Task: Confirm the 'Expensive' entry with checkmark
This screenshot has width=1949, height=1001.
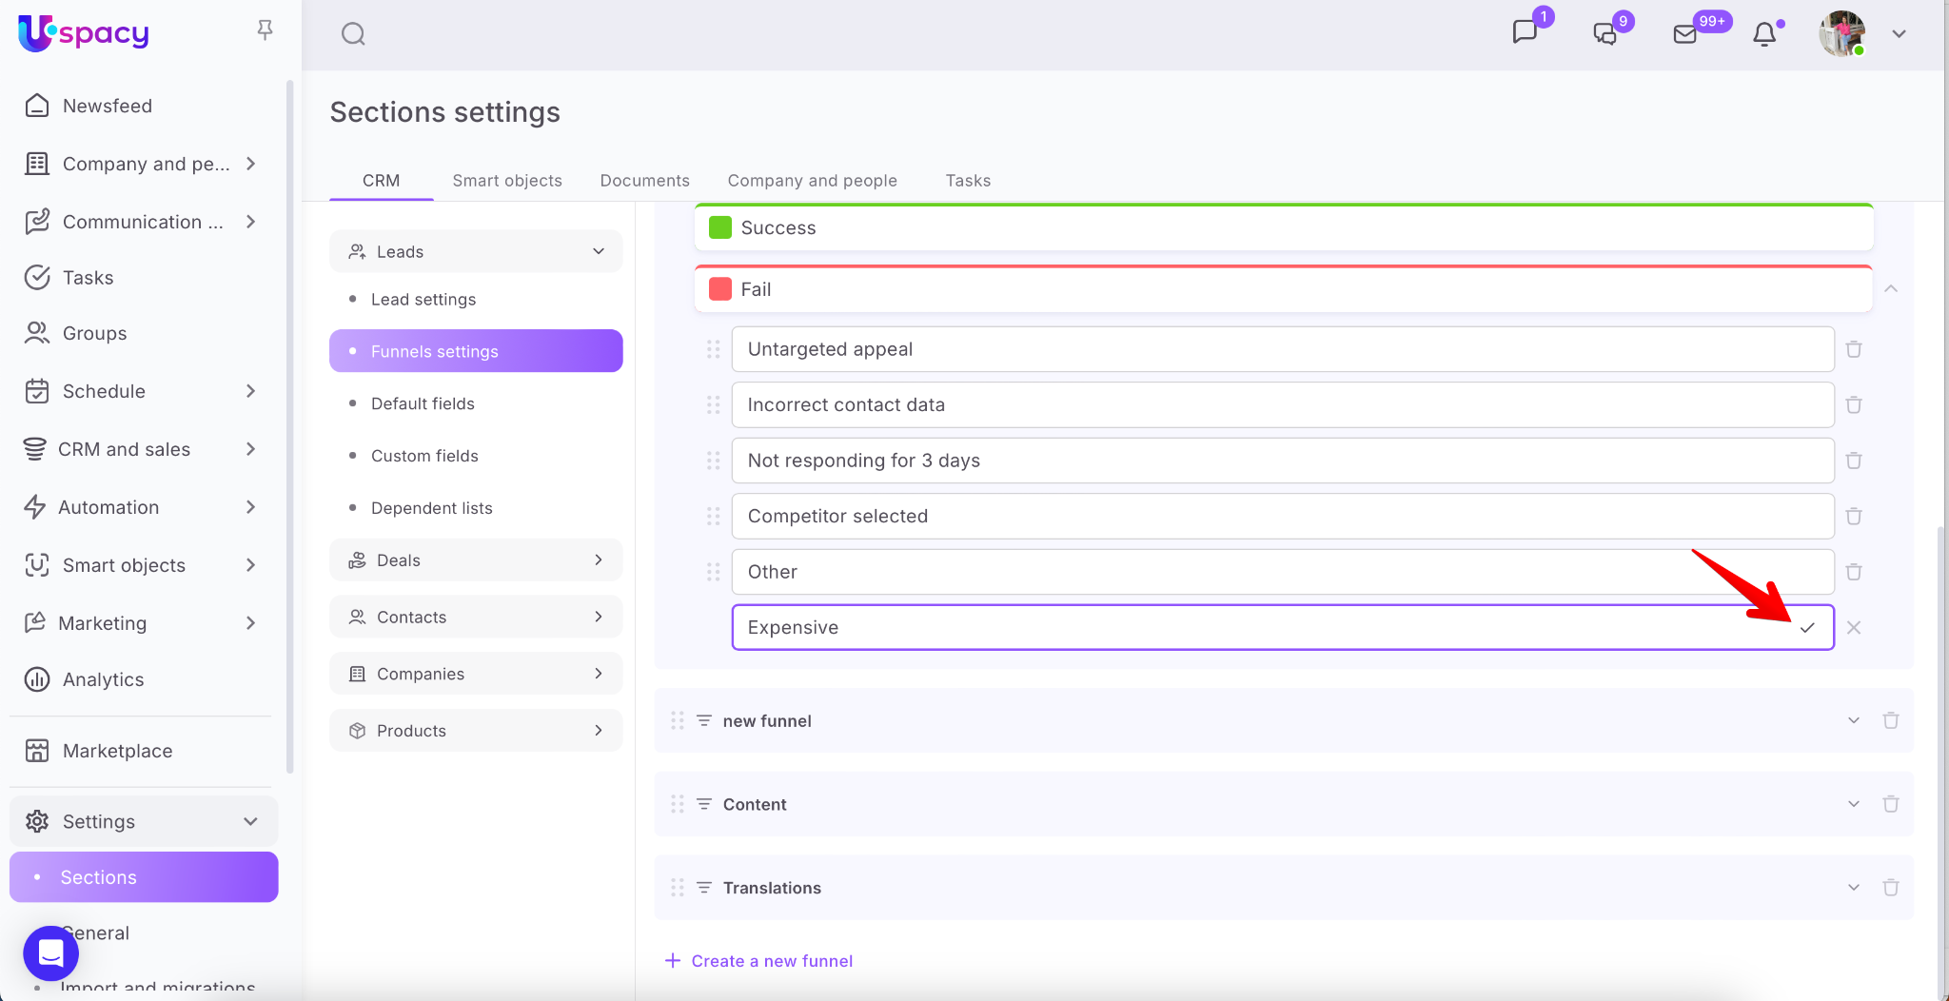Action: pos(1807,627)
